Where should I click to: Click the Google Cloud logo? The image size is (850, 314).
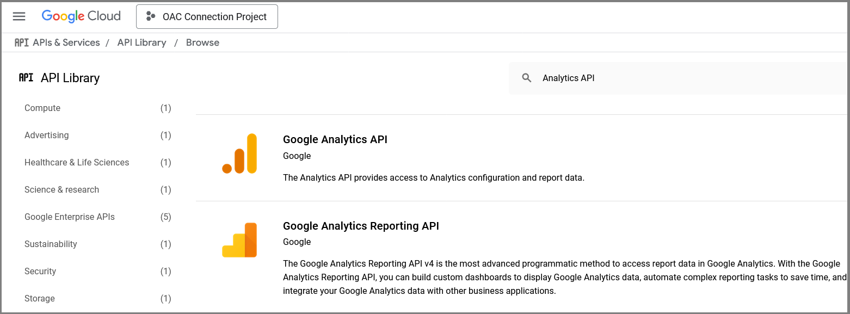(x=81, y=16)
